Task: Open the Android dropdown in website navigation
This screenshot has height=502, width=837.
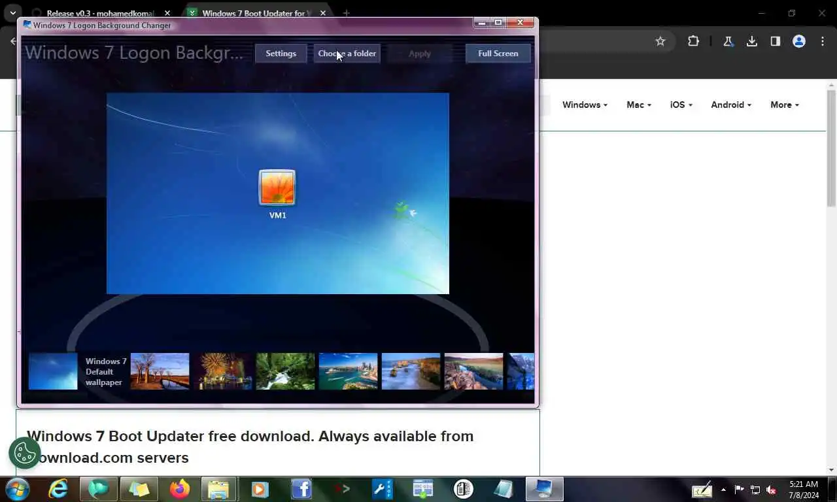Action: [x=731, y=105]
